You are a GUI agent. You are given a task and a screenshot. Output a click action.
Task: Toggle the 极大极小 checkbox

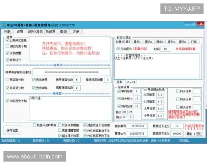point(119,99)
